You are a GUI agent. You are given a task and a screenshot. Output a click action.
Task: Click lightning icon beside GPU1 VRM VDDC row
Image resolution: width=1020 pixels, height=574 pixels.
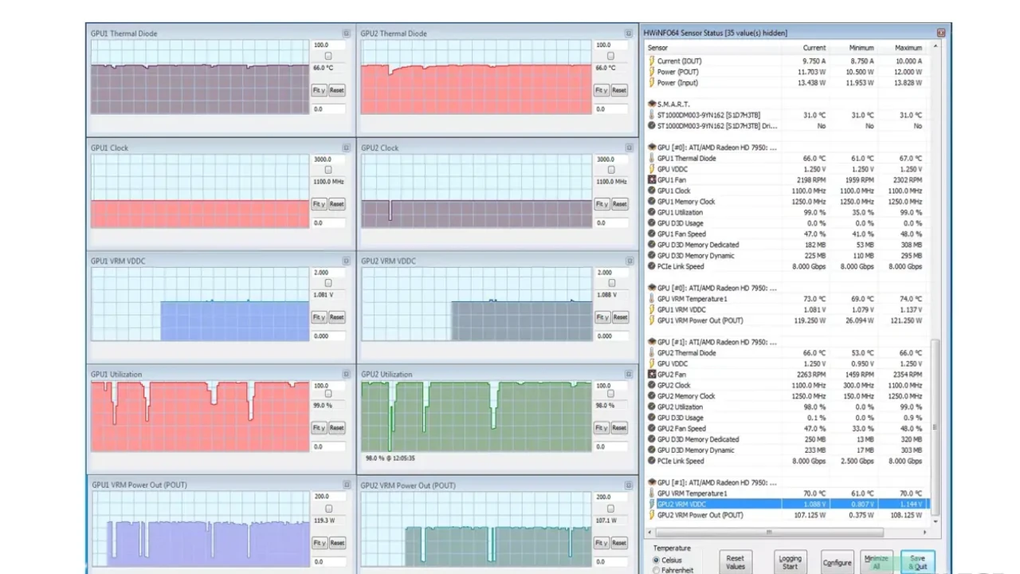[x=652, y=309]
